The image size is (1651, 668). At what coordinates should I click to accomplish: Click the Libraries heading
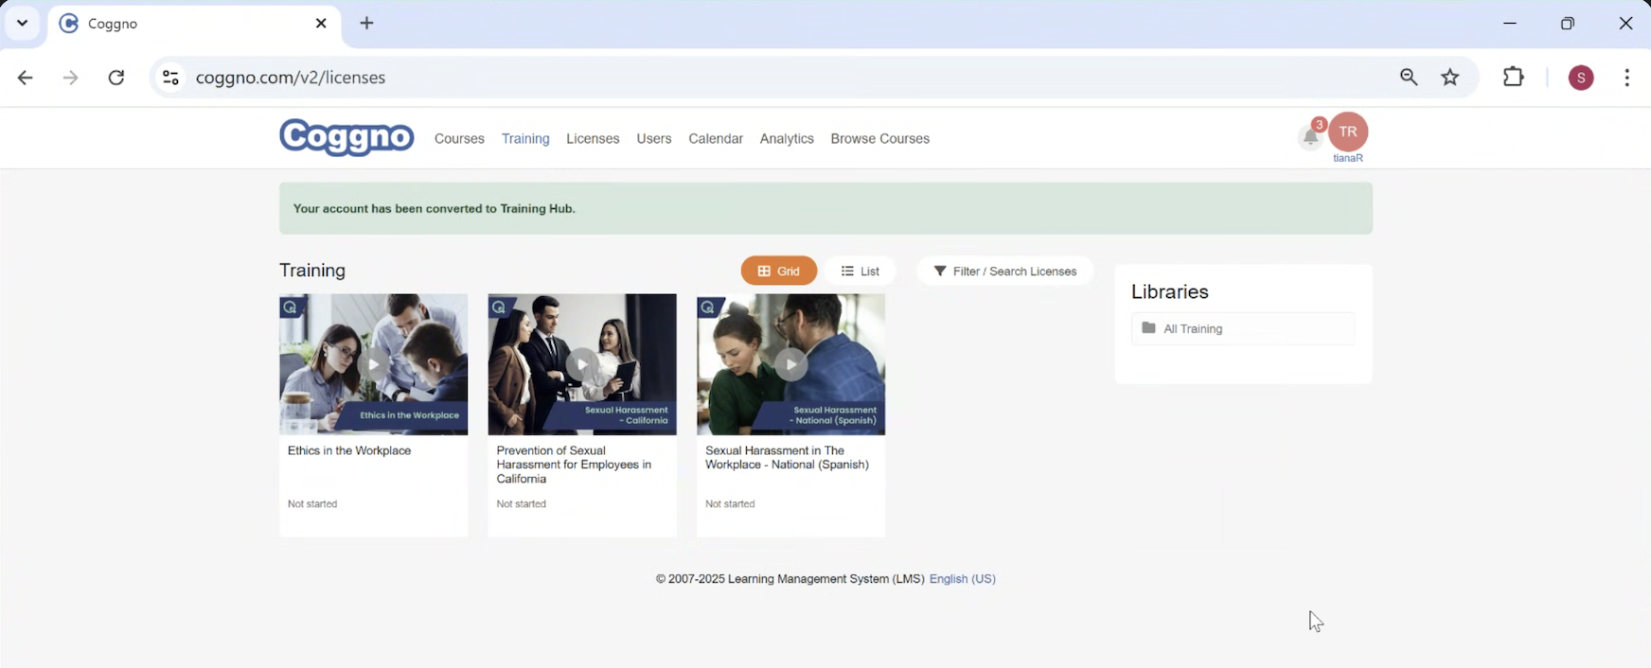click(x=1170, y=291)
